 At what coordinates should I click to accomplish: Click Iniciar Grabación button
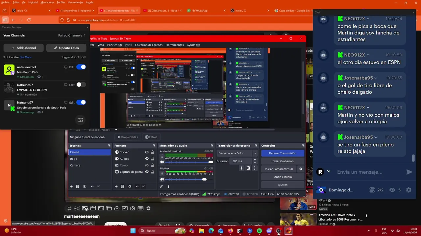283,161
